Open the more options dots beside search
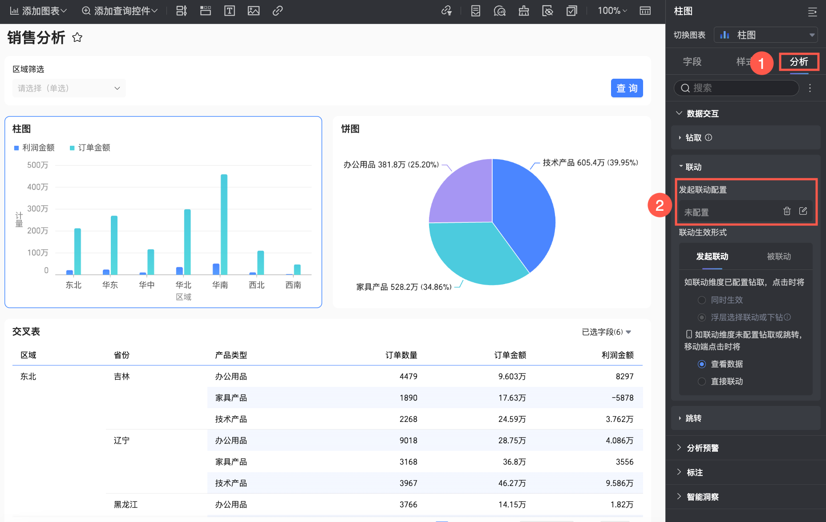The width and height of the screenshot is (826, 522). point(810,88)
